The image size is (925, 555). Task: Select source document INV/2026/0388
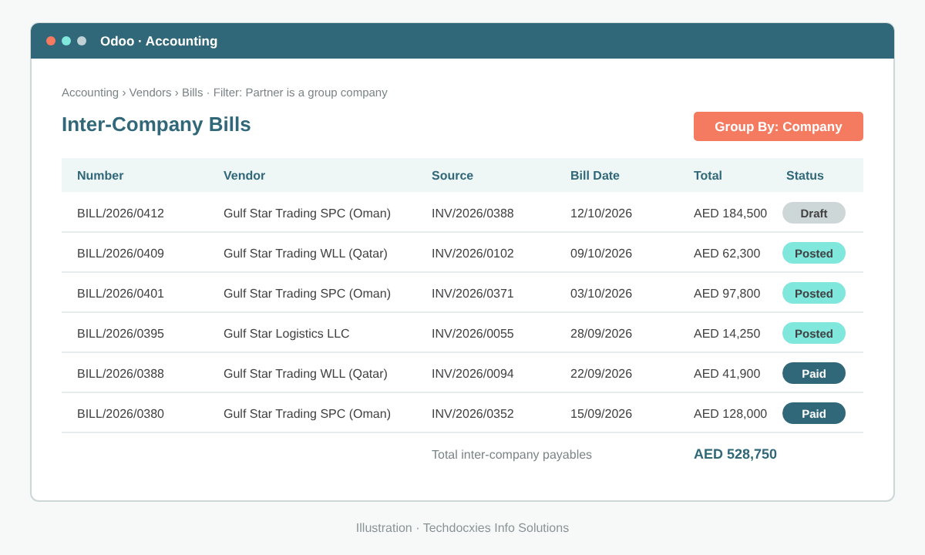click(x=473, y=214)
